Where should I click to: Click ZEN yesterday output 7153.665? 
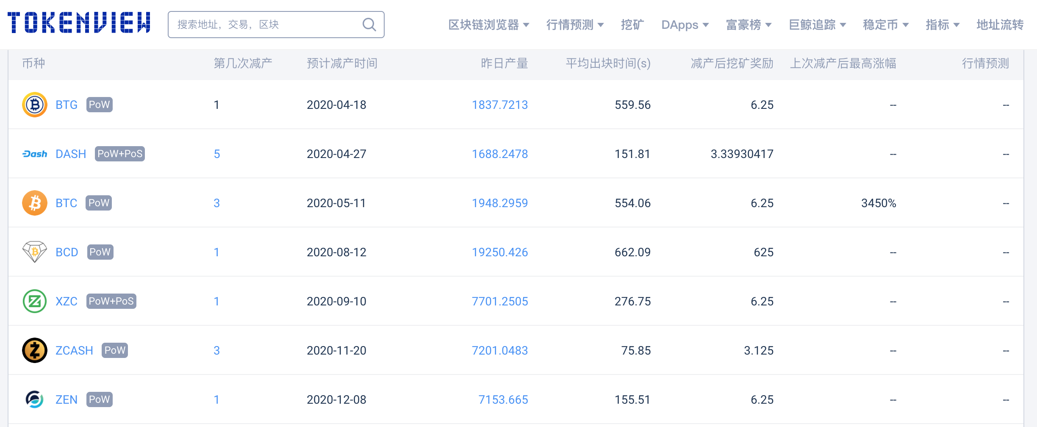pos(503,399)
